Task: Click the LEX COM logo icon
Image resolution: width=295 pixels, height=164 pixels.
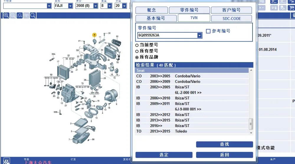Action: 6,161
